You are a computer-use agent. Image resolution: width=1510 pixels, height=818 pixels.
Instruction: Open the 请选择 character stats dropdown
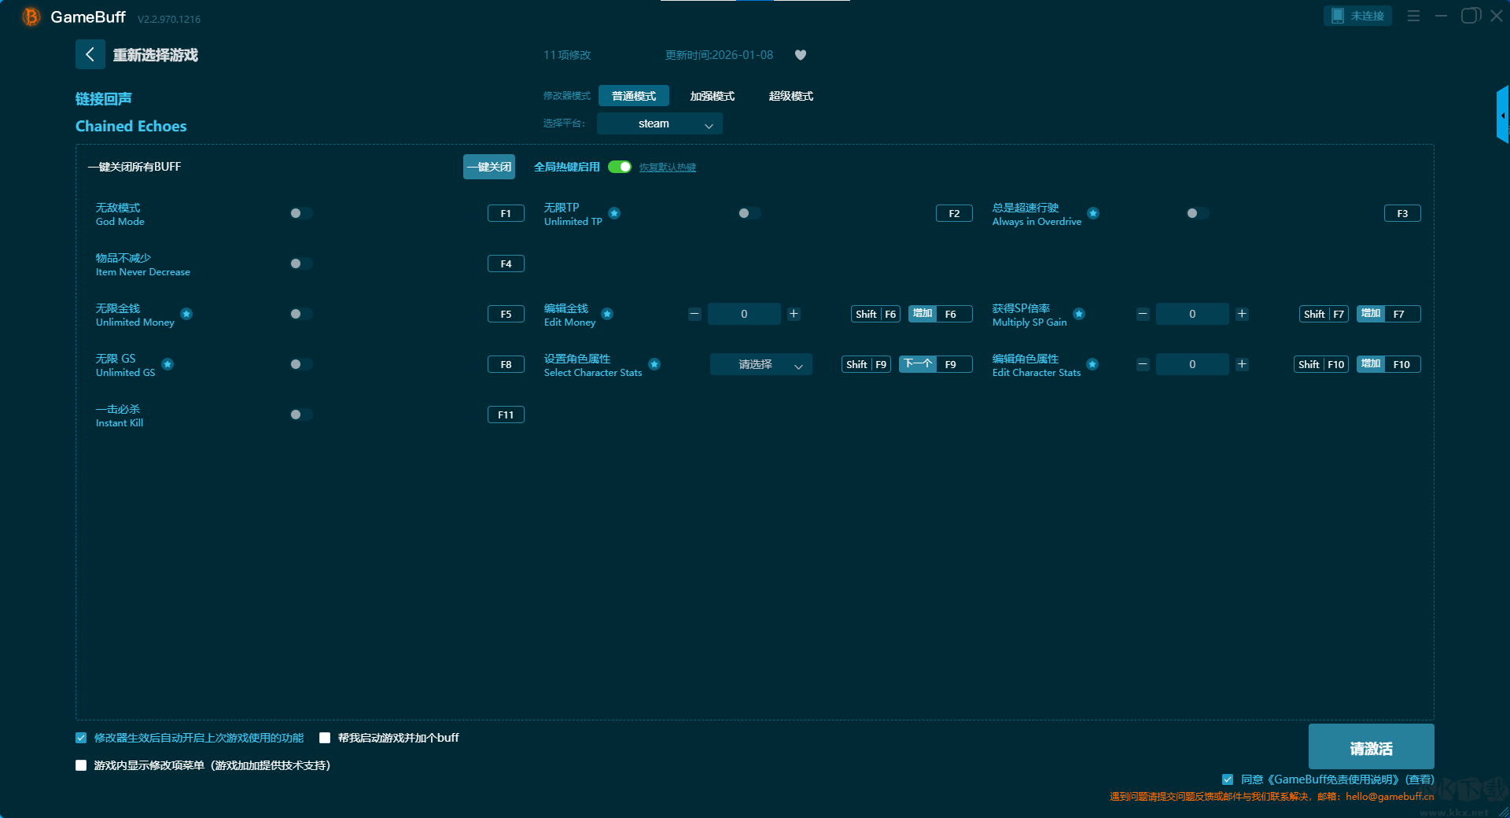point(761,364)
